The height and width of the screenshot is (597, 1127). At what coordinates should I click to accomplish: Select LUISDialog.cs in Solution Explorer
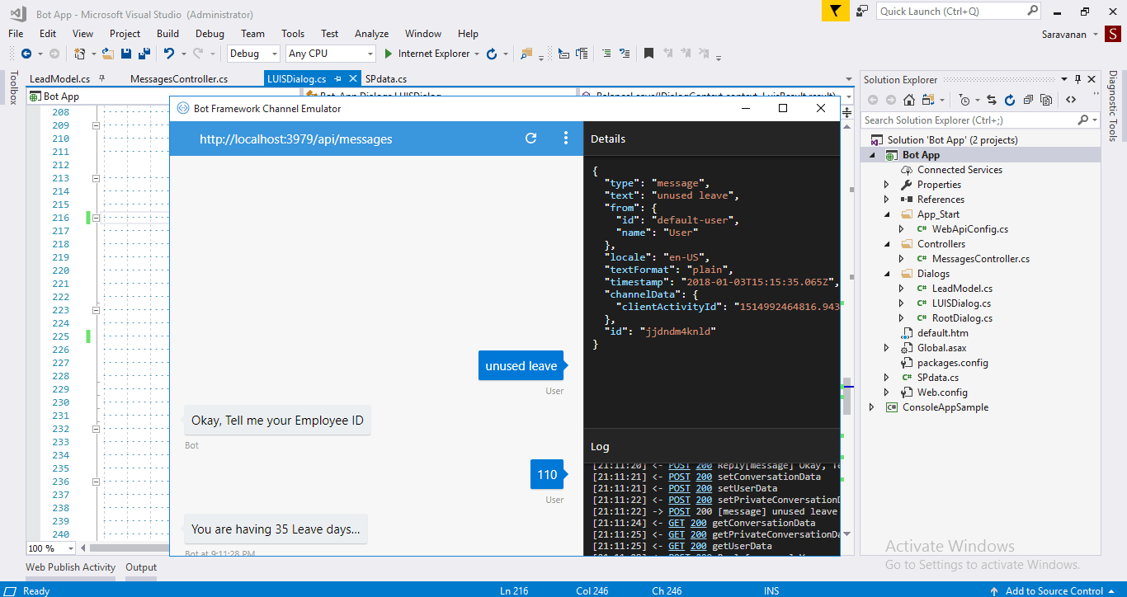point(961,303)
